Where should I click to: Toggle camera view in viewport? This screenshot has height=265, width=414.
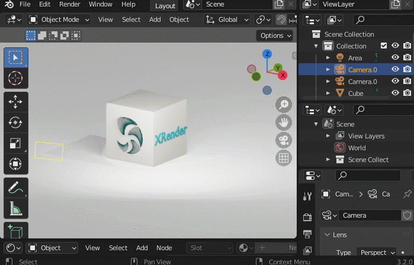pyautogui.click(x=284, y=140)
